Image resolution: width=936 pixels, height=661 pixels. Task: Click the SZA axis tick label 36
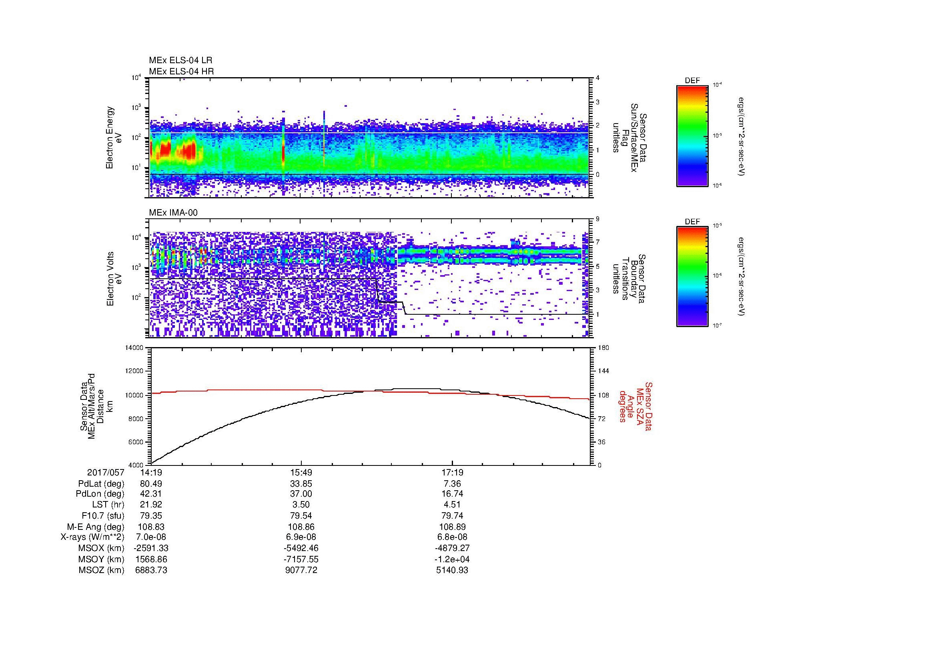tap(602, 442)
